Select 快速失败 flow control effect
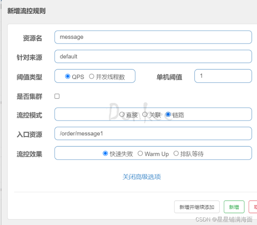Viewport: 257px width, 225px height. [105, 153]
